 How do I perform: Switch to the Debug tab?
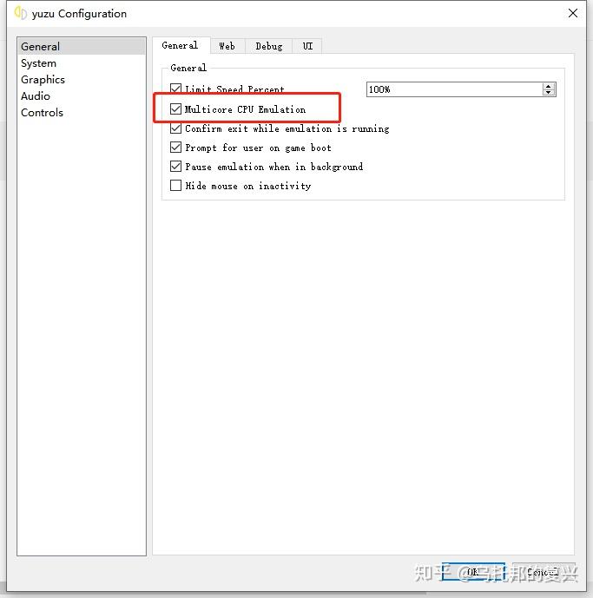click(x=268, y=46)
